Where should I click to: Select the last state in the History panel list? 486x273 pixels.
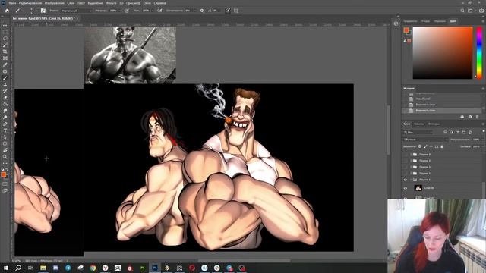(x=442, y=110)
